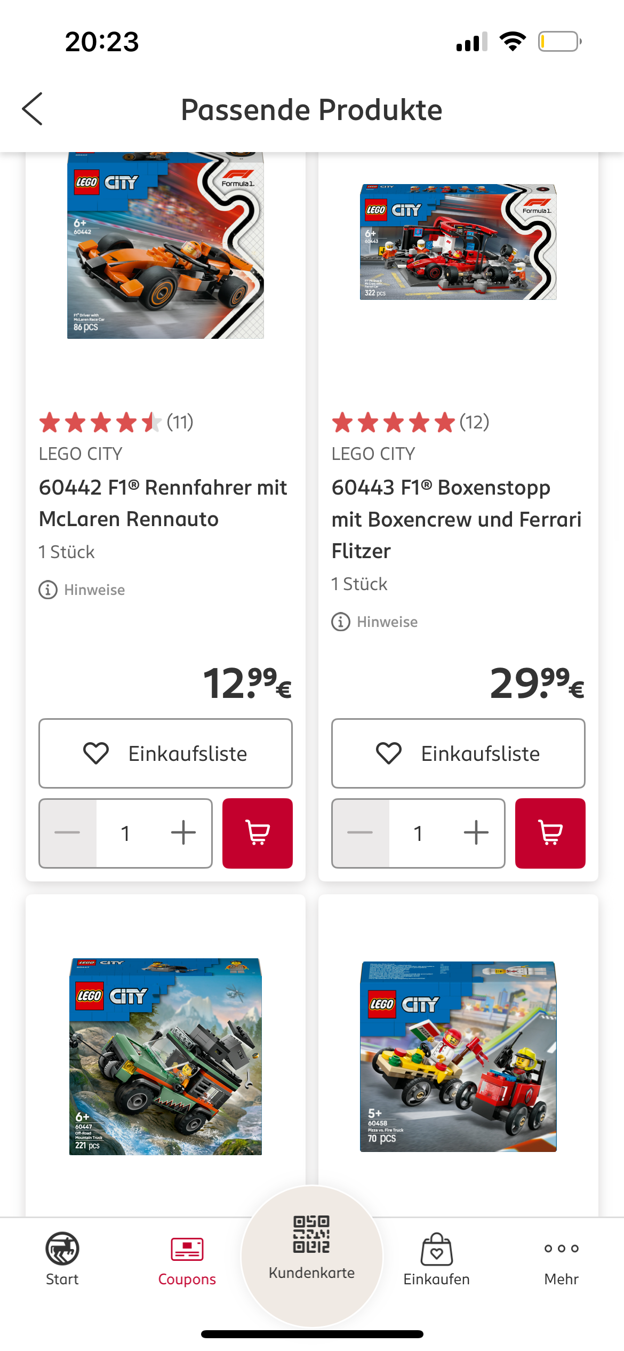Add the Ferrari Boxenstopp set to cart
Viewport: 624px width, 1351px height.
[x=550, y=833]
